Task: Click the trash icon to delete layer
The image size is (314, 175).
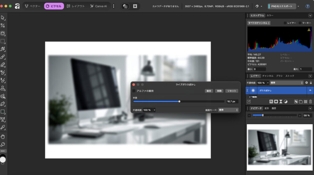Action: pos(310,101)
